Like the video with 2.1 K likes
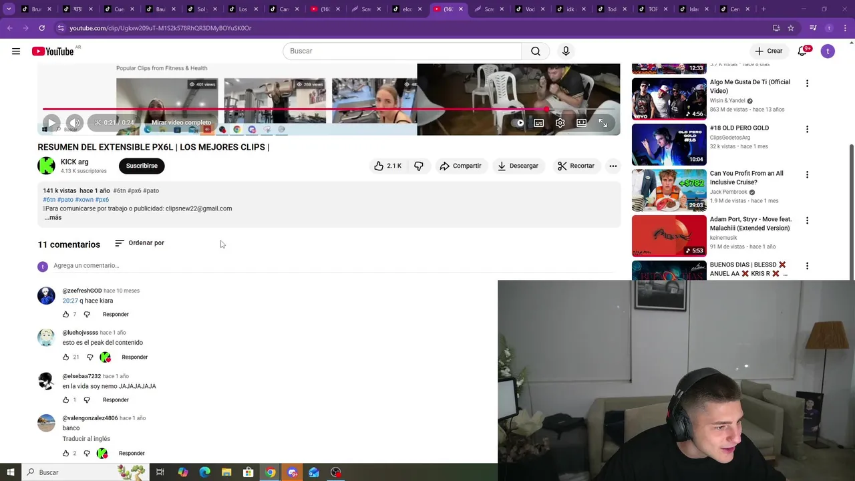 coord(387,166)
